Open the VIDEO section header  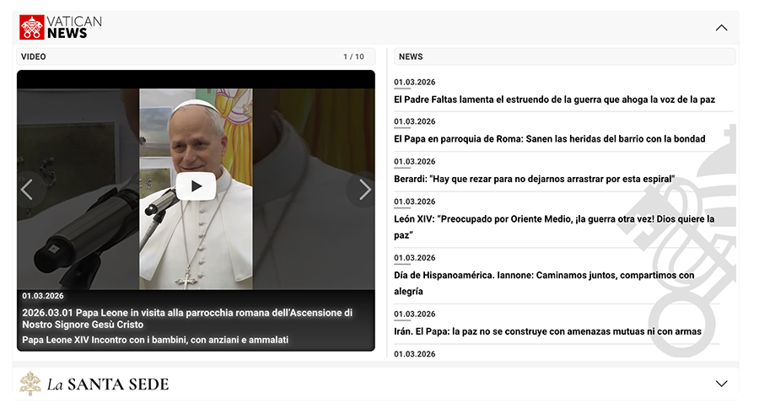tap(34, 56)
